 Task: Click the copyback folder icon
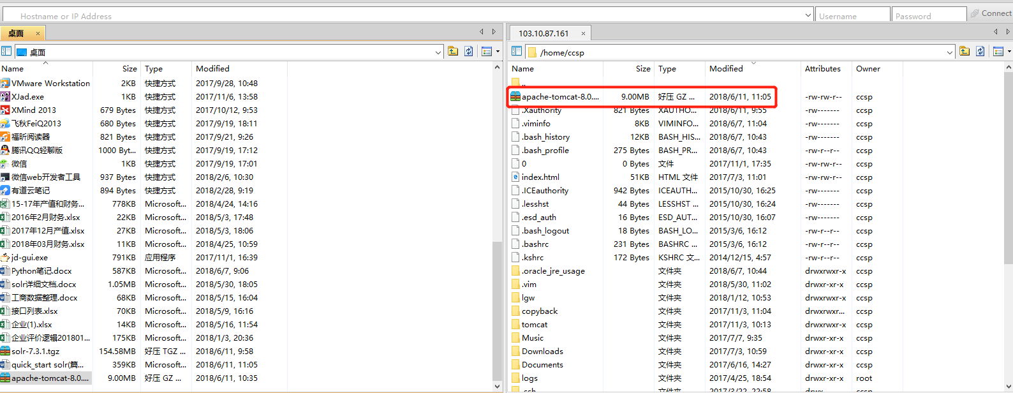coord(515,311)
